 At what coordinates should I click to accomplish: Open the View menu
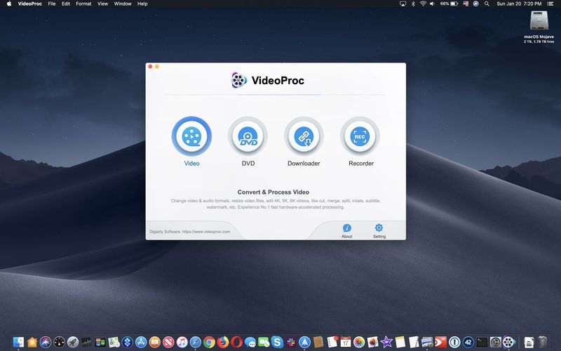102,4
